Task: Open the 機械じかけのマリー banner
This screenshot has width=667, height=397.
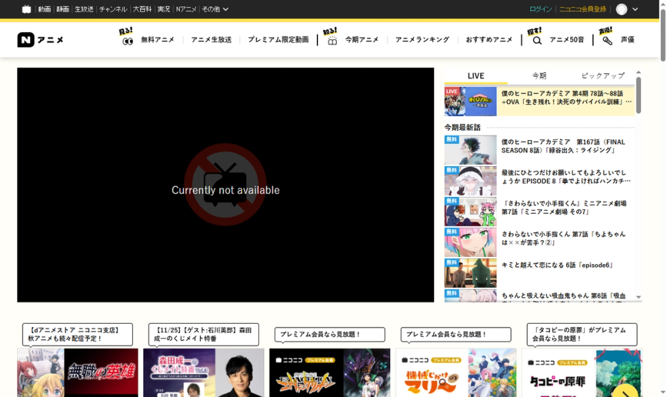Action: pos(456,373)
